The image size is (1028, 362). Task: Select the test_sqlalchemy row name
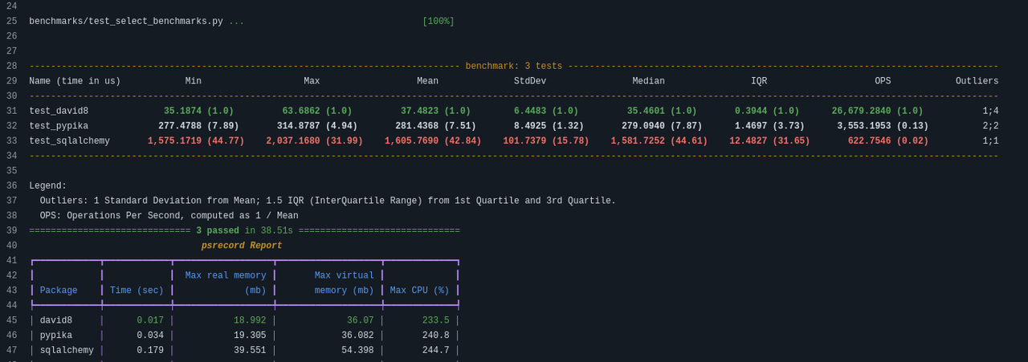tap(69, 141)
